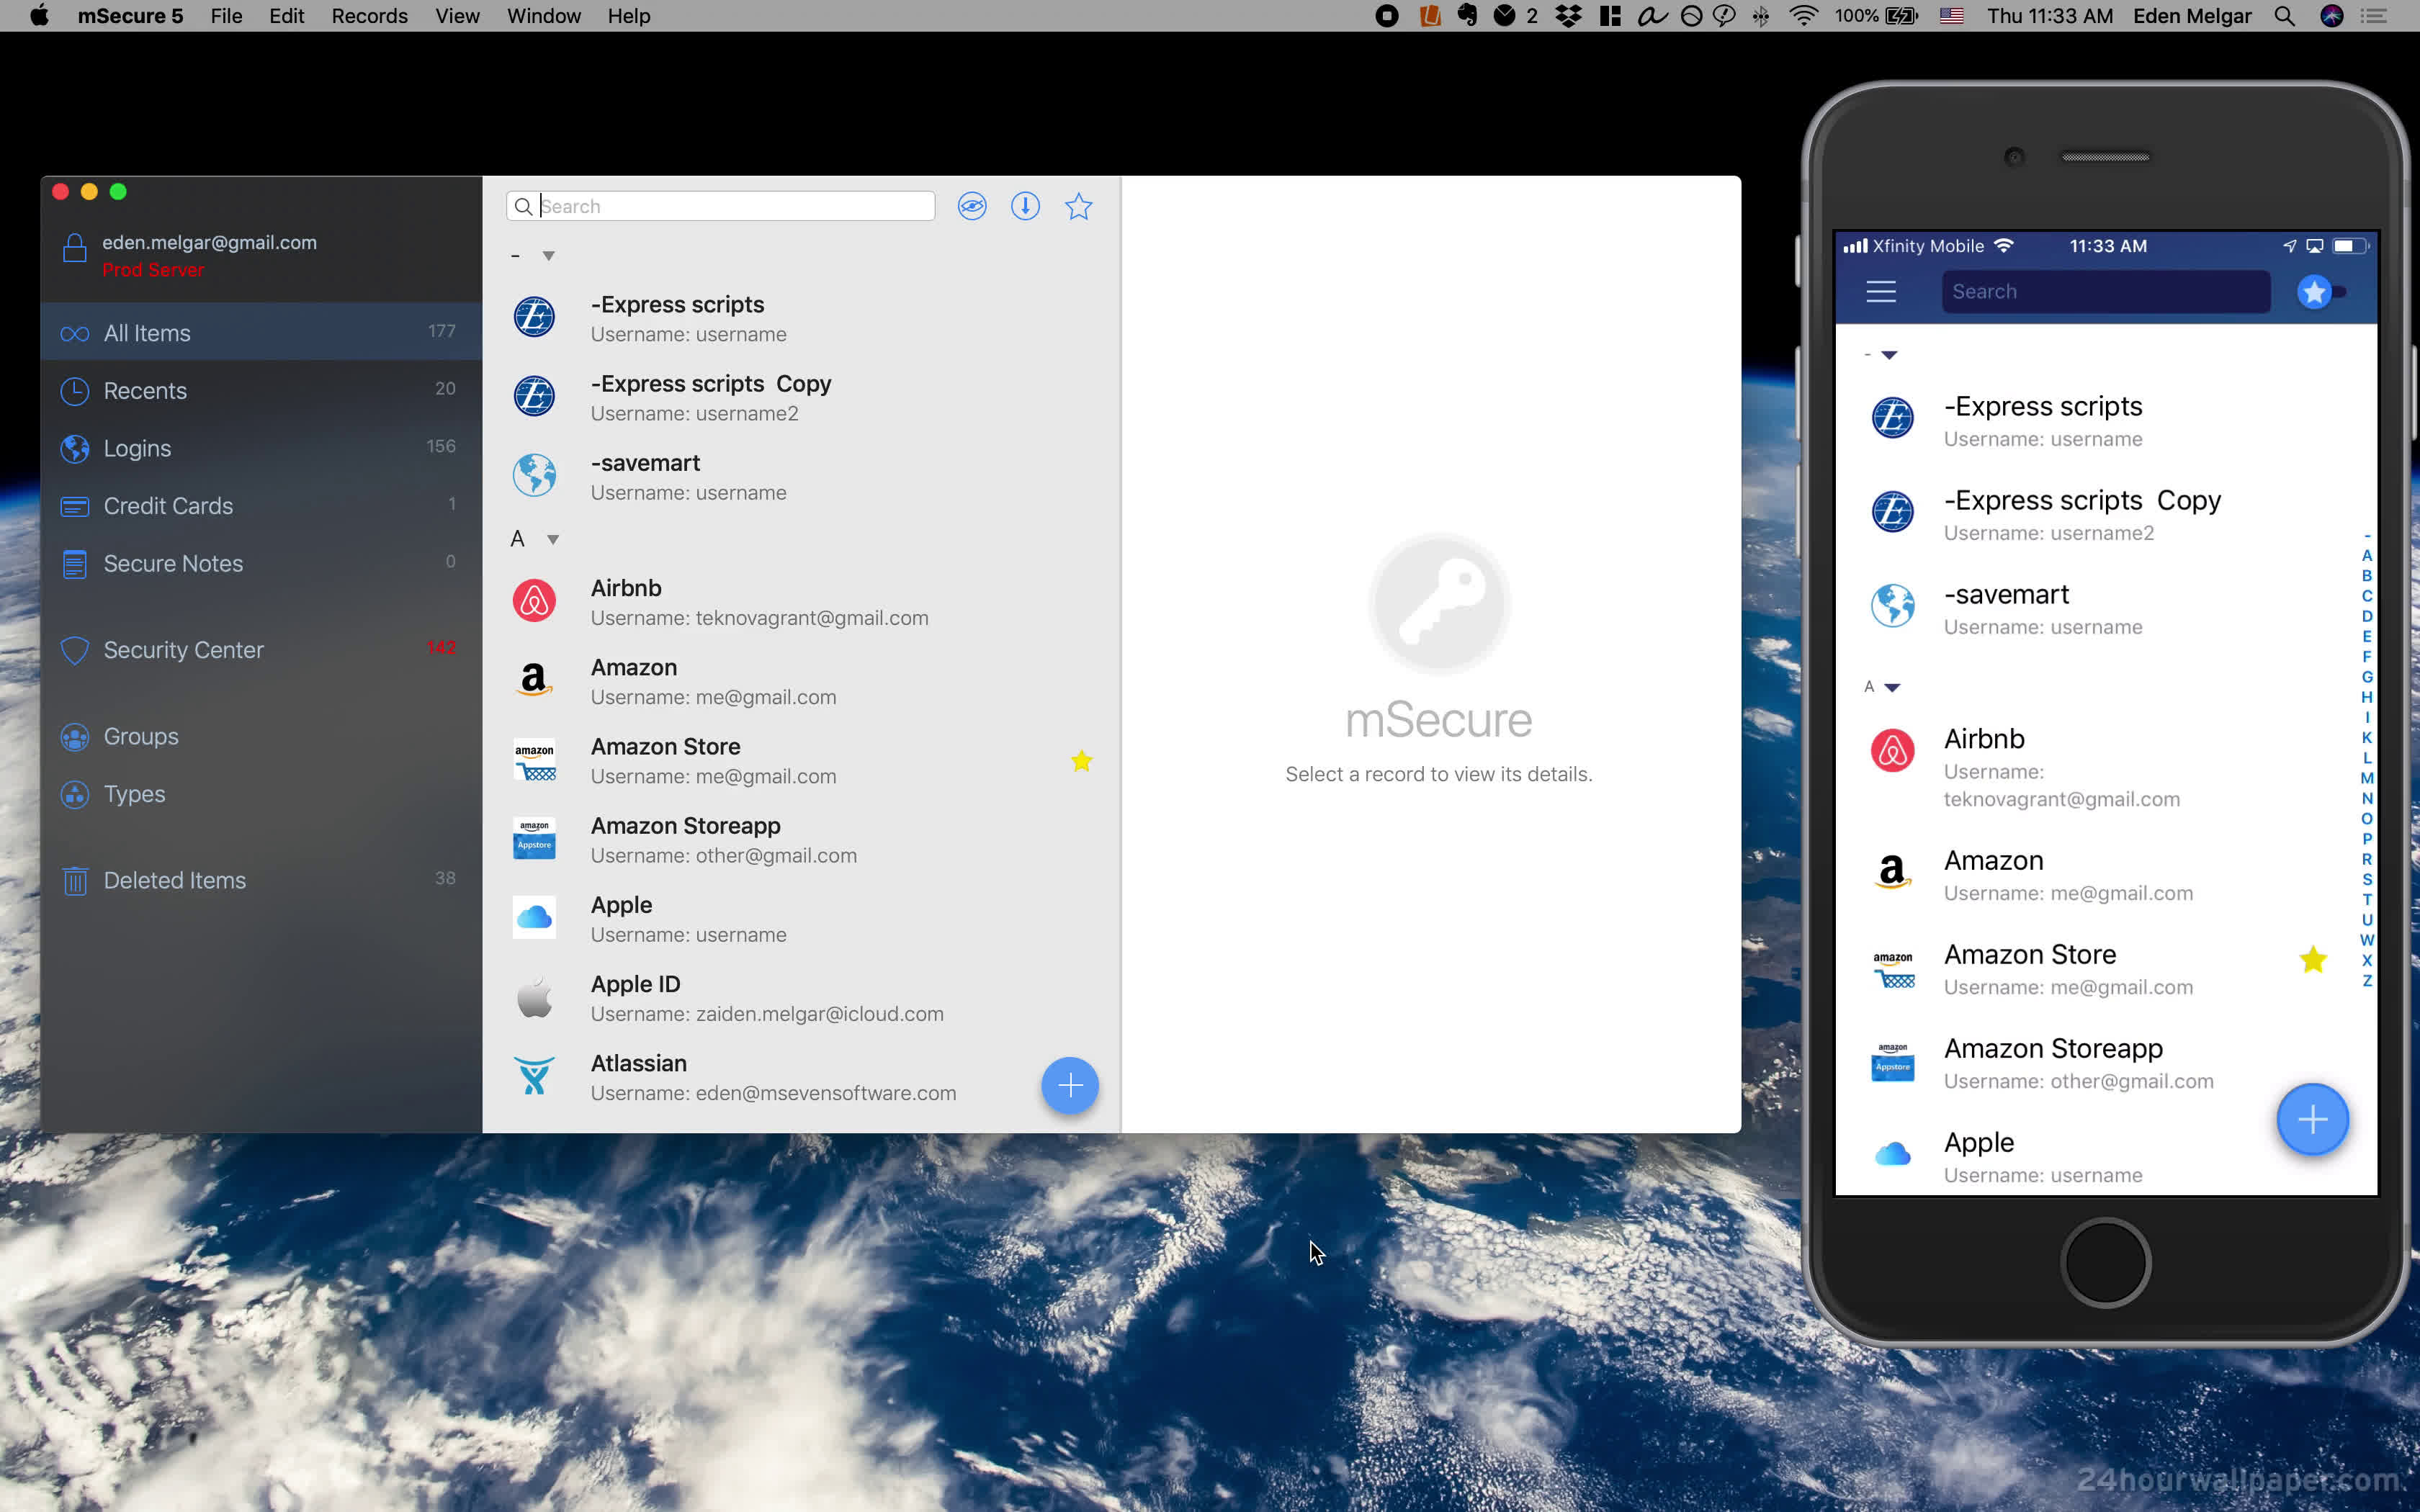The width and height of the screenshot is (2420, 1512).
Task: Click the lock icon beside account email
Action: click(75, 248)
